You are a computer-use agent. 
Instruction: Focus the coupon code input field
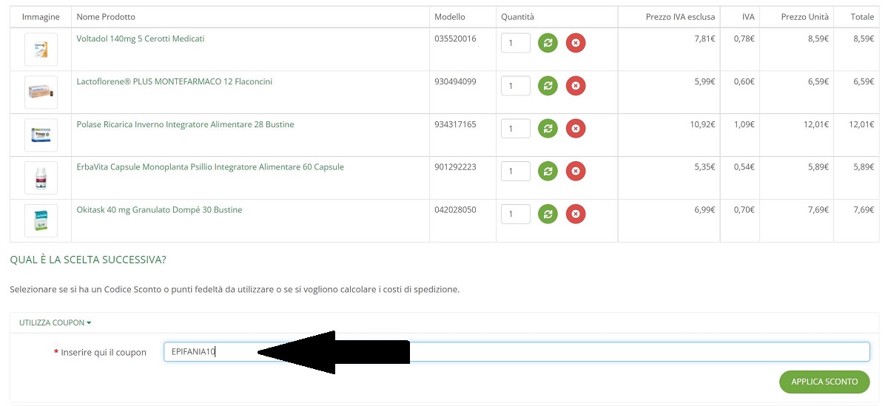[x=517, y=352]
